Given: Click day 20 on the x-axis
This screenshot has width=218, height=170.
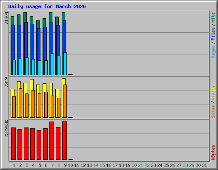Looking at the screenshot, I should click(x=134, y=165).
